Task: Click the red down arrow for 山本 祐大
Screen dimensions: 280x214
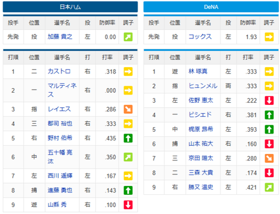Action: 269,144
